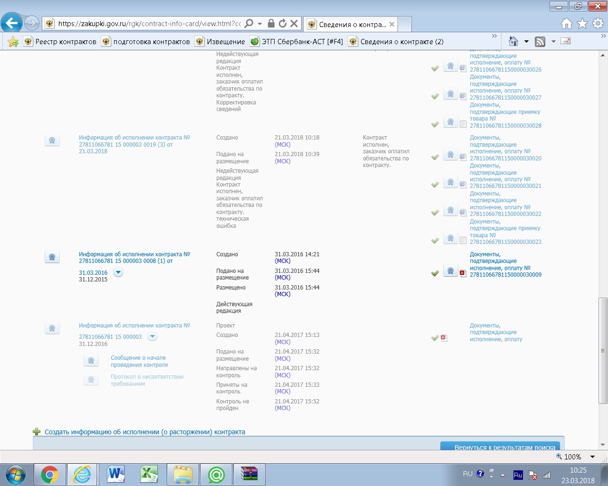608x486 pixels.
Task: Open the PDF icon in the Проект row
Action: (x=444, y=338)
